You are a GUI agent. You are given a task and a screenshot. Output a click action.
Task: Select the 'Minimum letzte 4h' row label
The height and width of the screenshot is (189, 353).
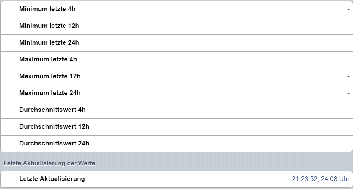(x=47, y=9)
